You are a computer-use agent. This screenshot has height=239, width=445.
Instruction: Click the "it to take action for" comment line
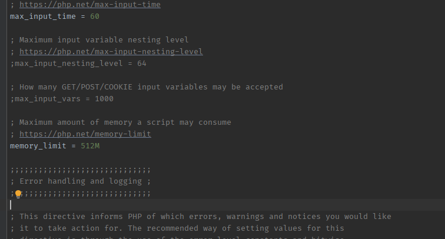(x=177, y=228)
